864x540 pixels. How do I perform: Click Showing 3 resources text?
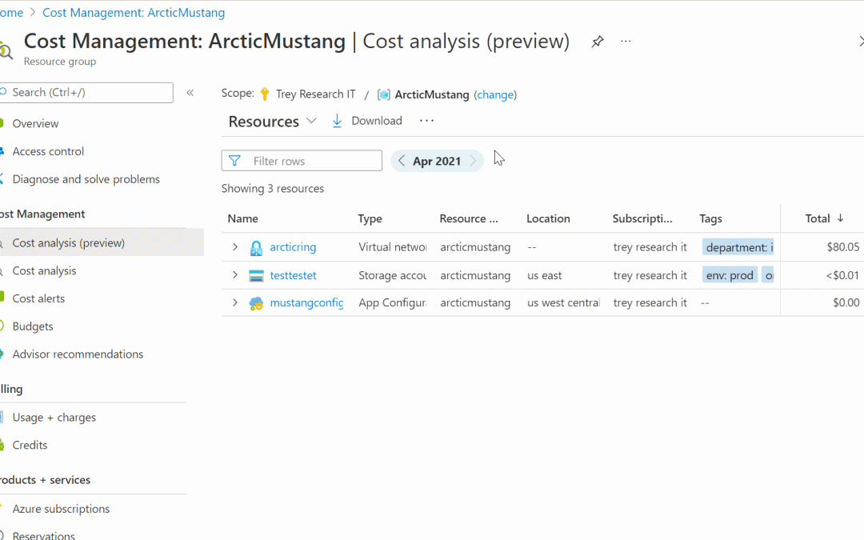pos(272,189)
